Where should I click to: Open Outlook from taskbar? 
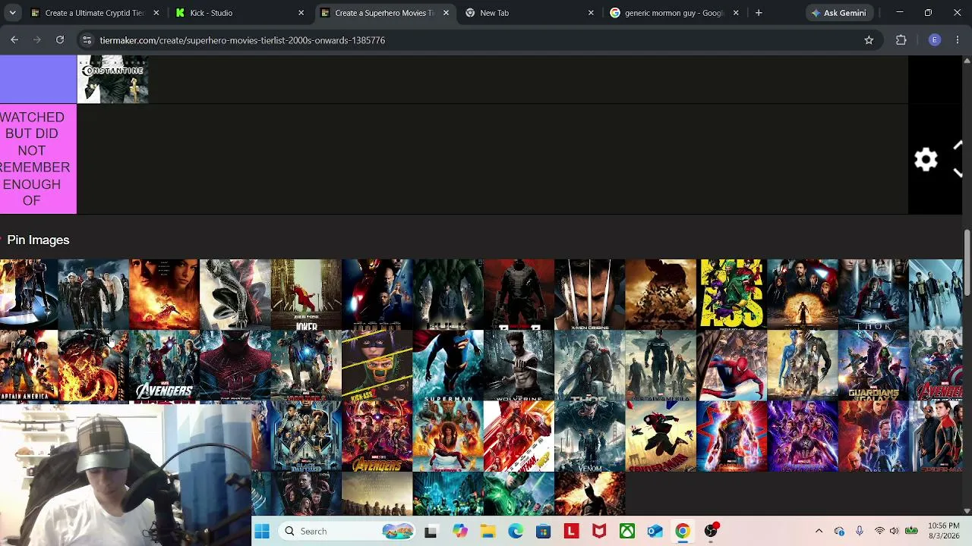click(655, 532)
